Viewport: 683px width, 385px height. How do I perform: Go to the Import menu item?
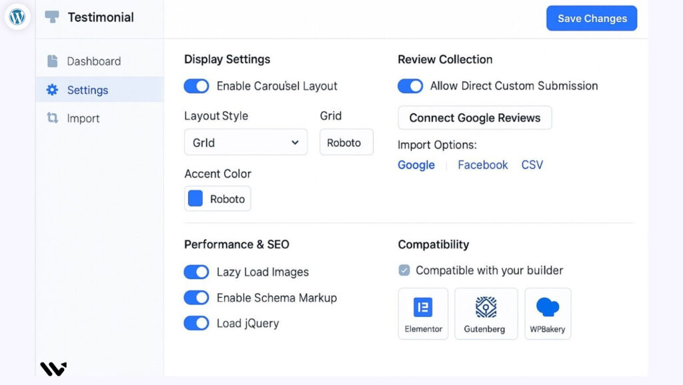pos(83,119)
